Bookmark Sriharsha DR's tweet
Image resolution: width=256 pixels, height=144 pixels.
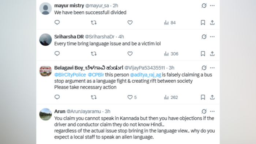pos(203,54)
